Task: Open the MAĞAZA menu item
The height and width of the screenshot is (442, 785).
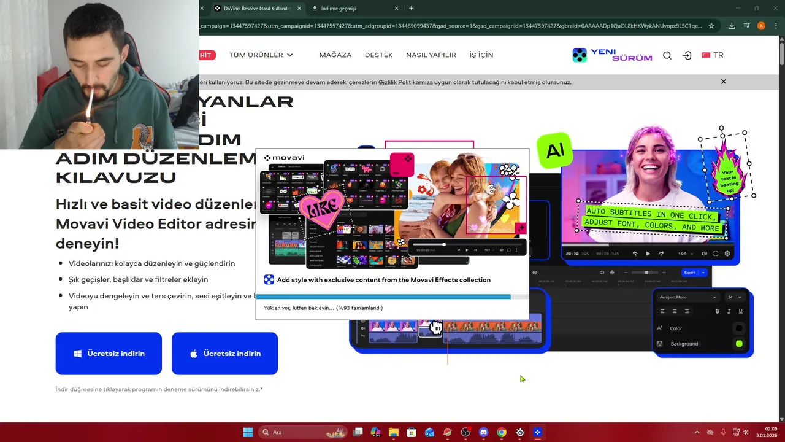Action: click(335, 55)
